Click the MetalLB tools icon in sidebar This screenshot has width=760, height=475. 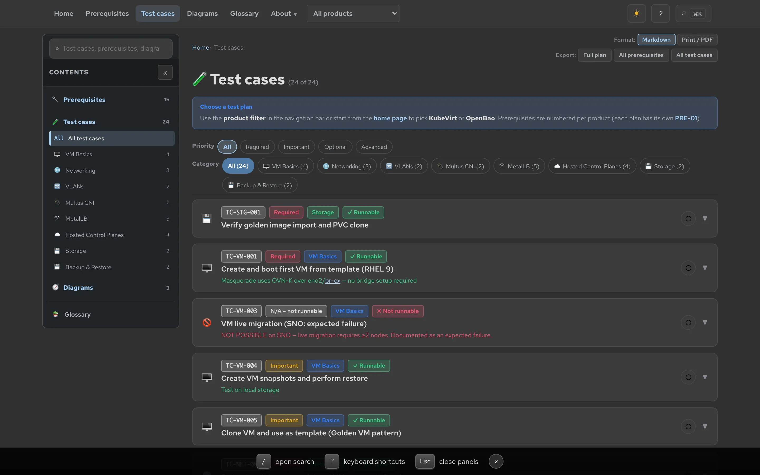click(x=57, y=218)
